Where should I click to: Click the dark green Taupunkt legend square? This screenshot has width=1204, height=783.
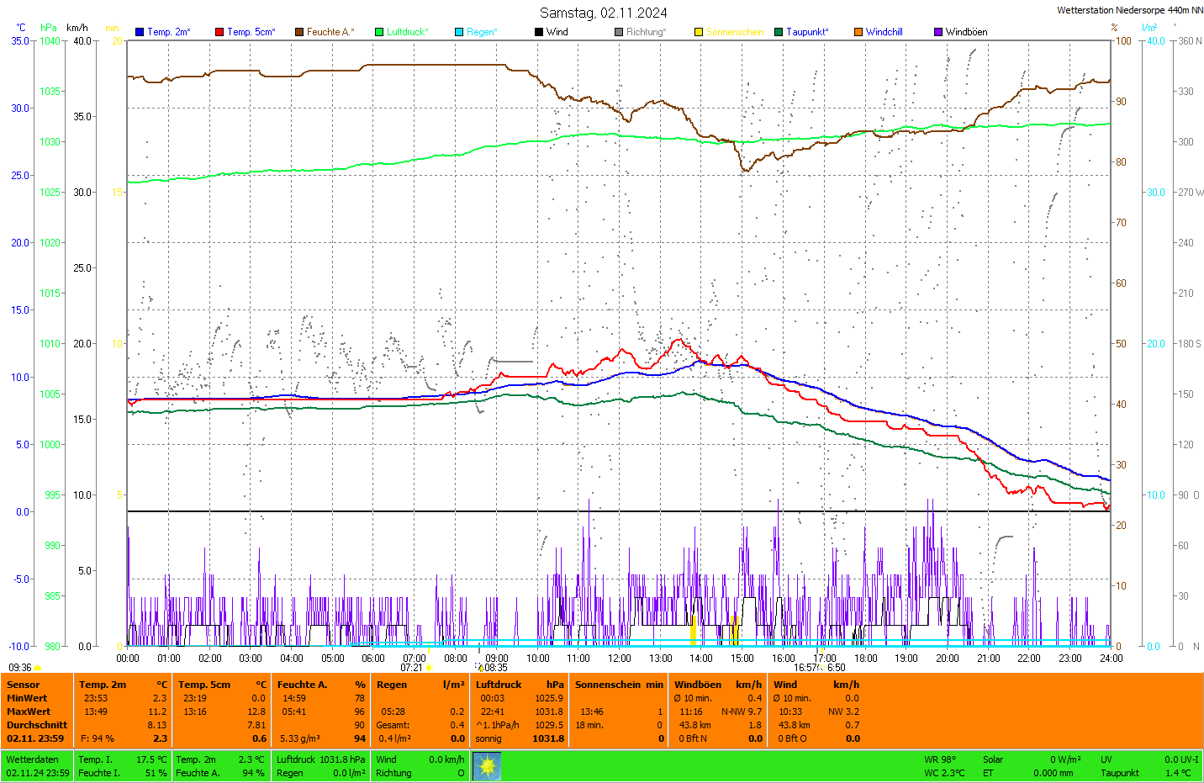coord(779,32)
